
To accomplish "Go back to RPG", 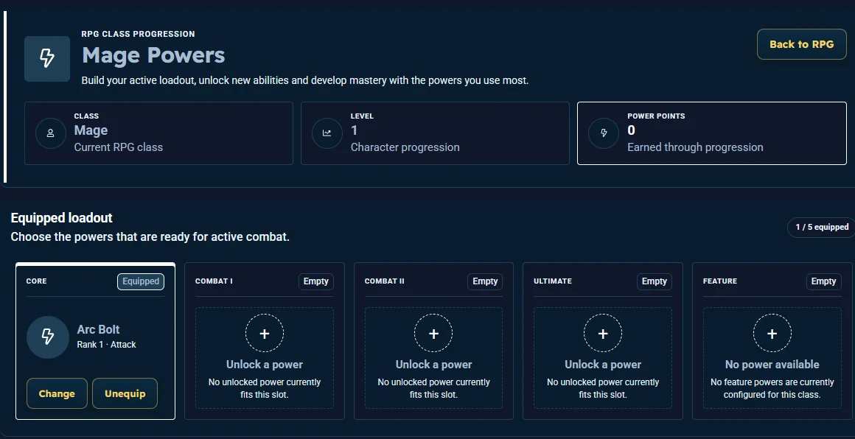I will [x=802, y=44].
